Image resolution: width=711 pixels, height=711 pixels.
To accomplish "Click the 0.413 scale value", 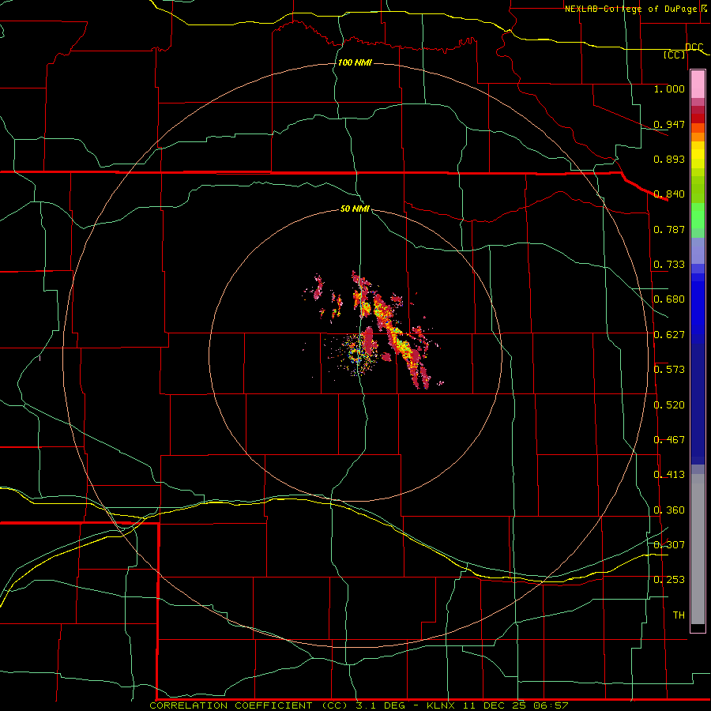I will pos(669,475).
